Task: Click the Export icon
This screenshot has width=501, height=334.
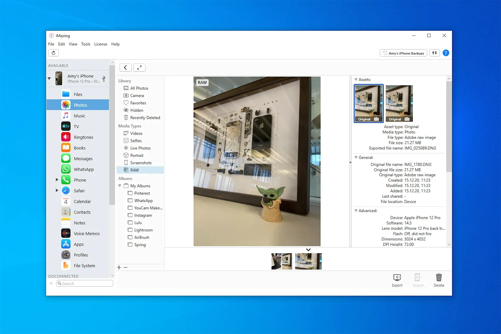Action: pos(397,280)
